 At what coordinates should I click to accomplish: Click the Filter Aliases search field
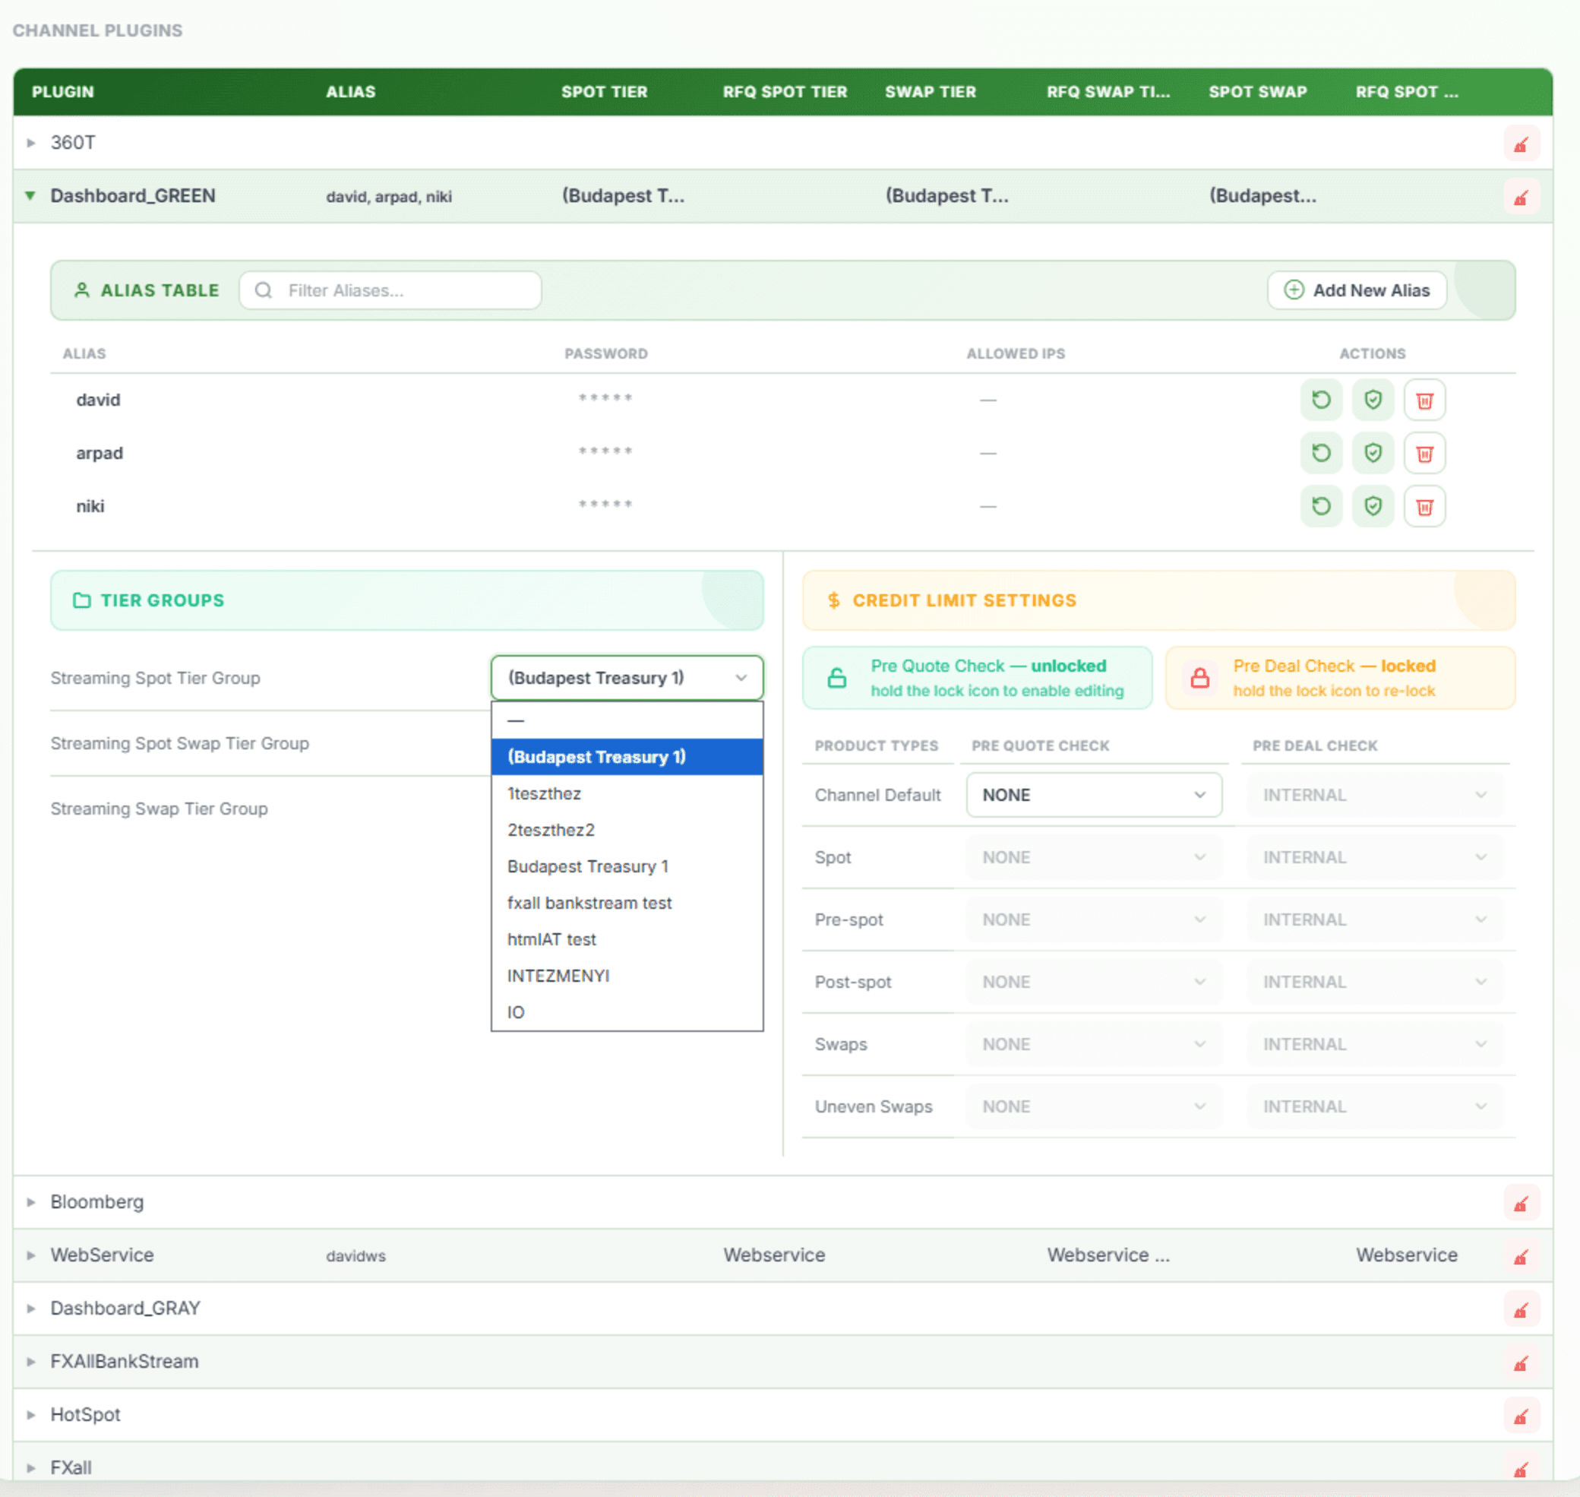point(390,290)
